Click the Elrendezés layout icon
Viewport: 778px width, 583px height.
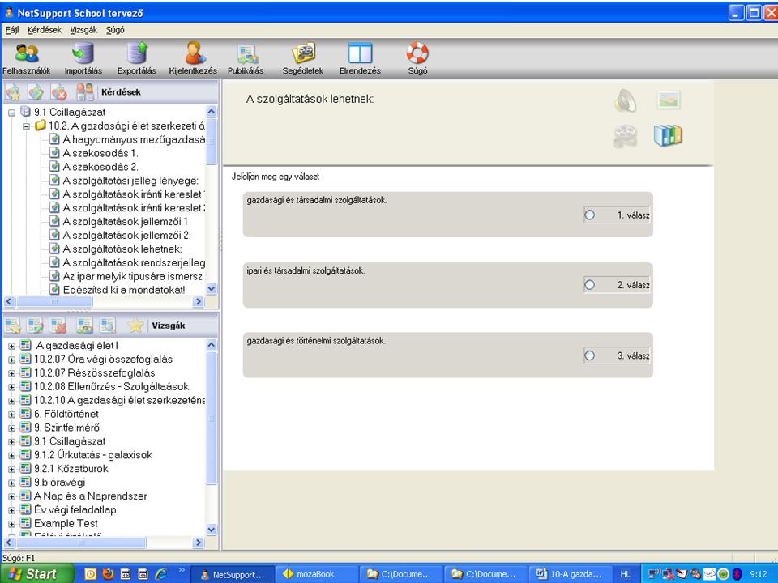[360, 55]
